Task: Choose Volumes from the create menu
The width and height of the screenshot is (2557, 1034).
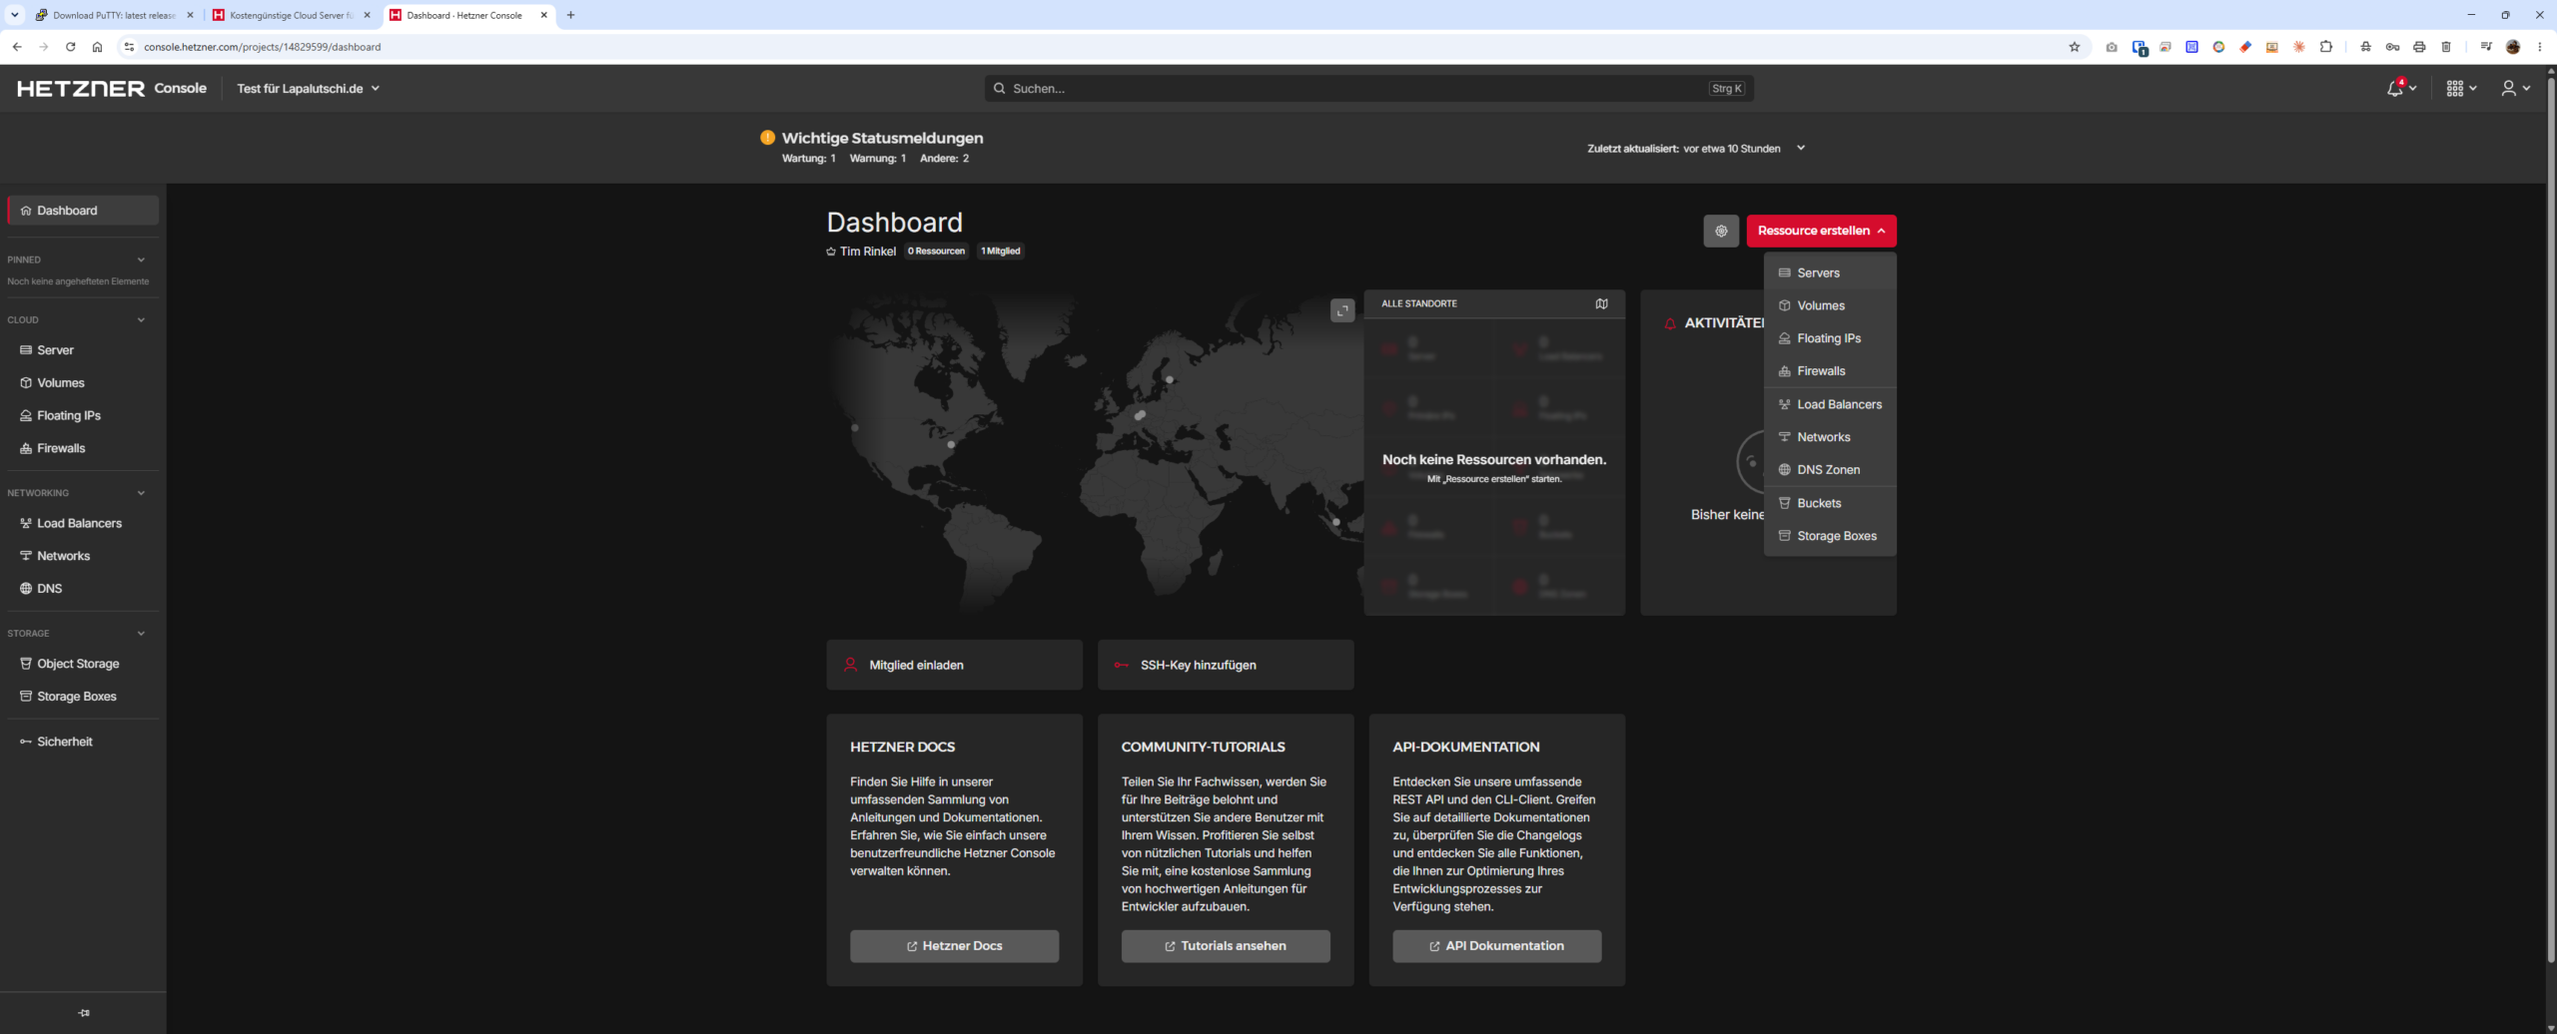Action: coord(1830,305)
